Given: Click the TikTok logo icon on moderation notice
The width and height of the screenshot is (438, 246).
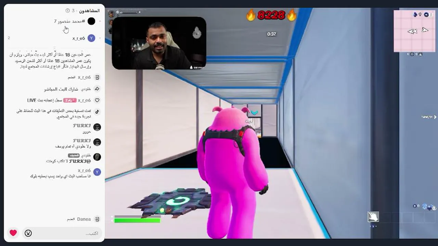Looking at the screenshot, I should click(x=97, y=111).
